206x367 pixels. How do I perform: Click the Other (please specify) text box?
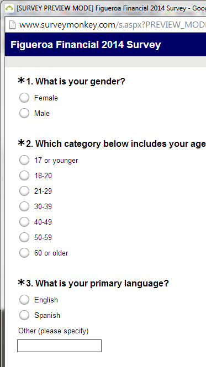pyautogui.click(x=59, y=345)
